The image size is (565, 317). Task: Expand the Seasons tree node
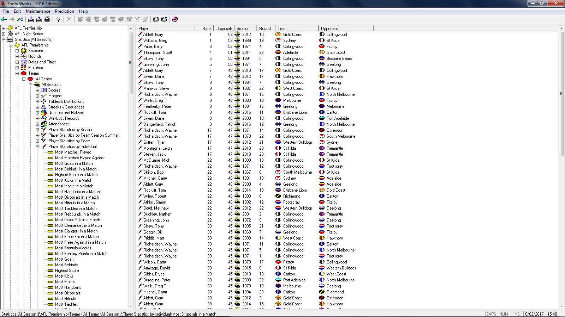(x=17, y=51)
